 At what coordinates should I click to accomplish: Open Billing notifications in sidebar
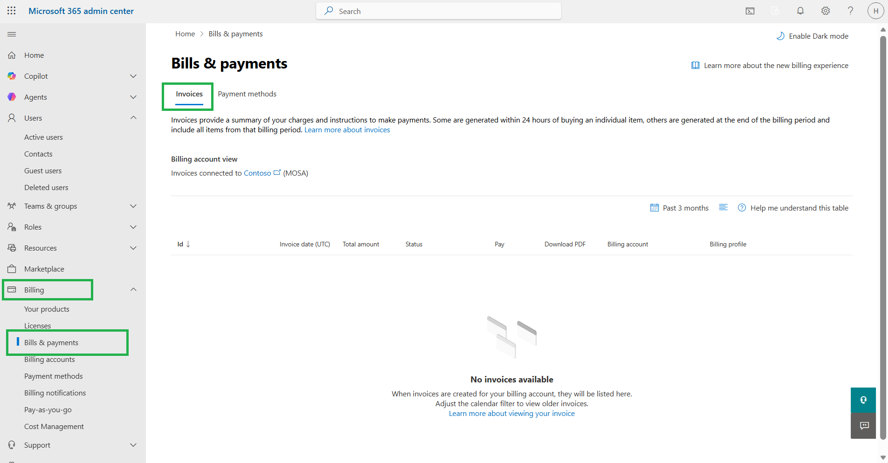point(55,393)
